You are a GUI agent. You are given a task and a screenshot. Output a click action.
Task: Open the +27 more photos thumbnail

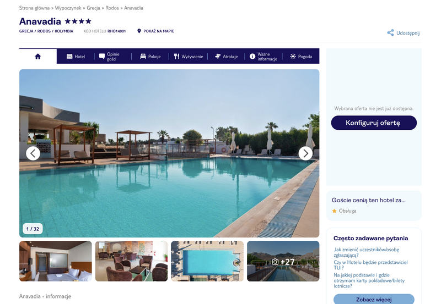[x=283, y=261]
